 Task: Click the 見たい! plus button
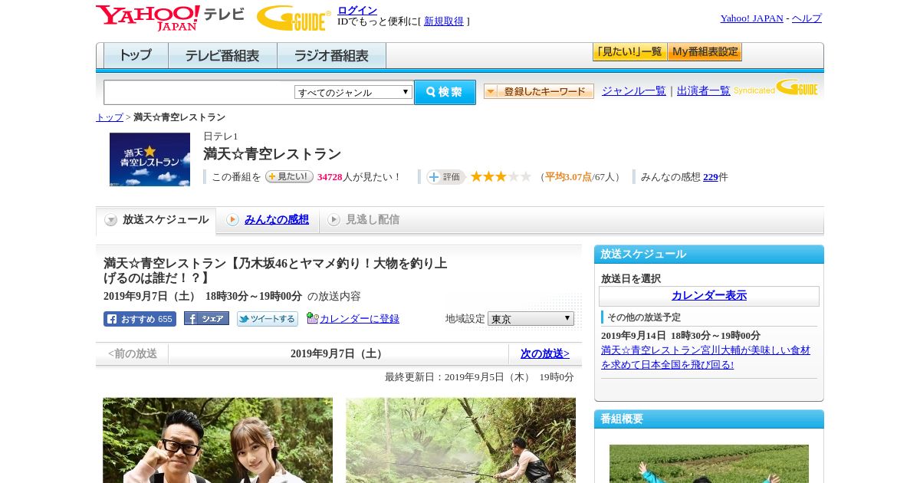289,176
